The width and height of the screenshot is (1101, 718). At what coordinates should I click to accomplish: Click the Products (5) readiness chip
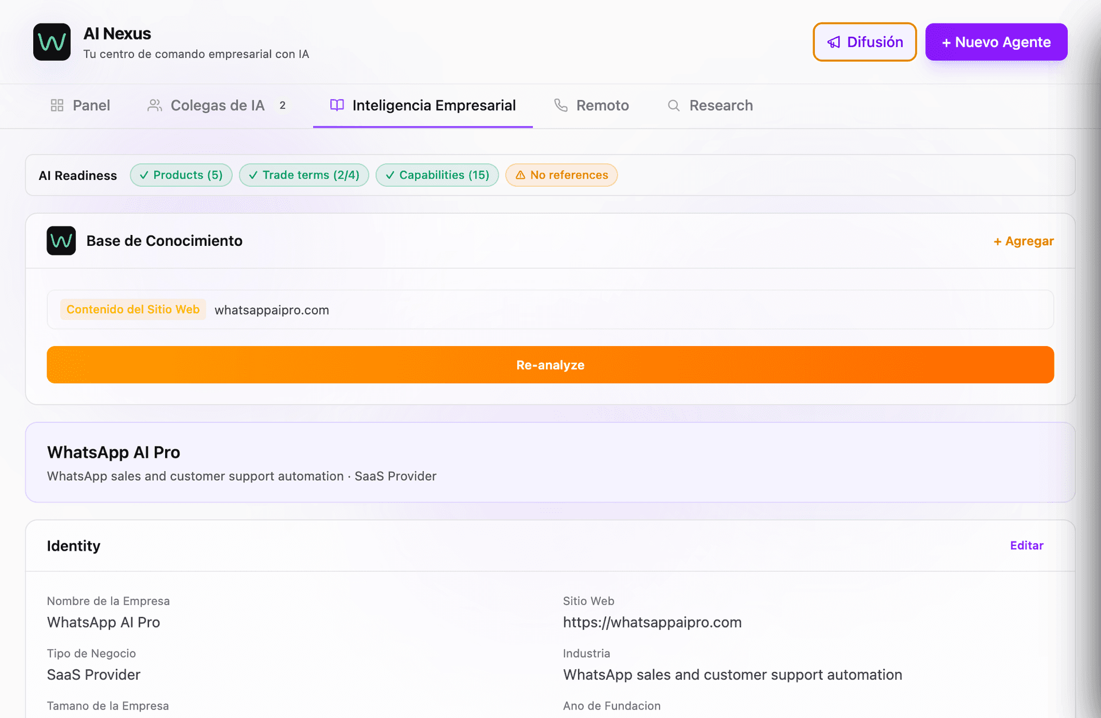(181, 175)
